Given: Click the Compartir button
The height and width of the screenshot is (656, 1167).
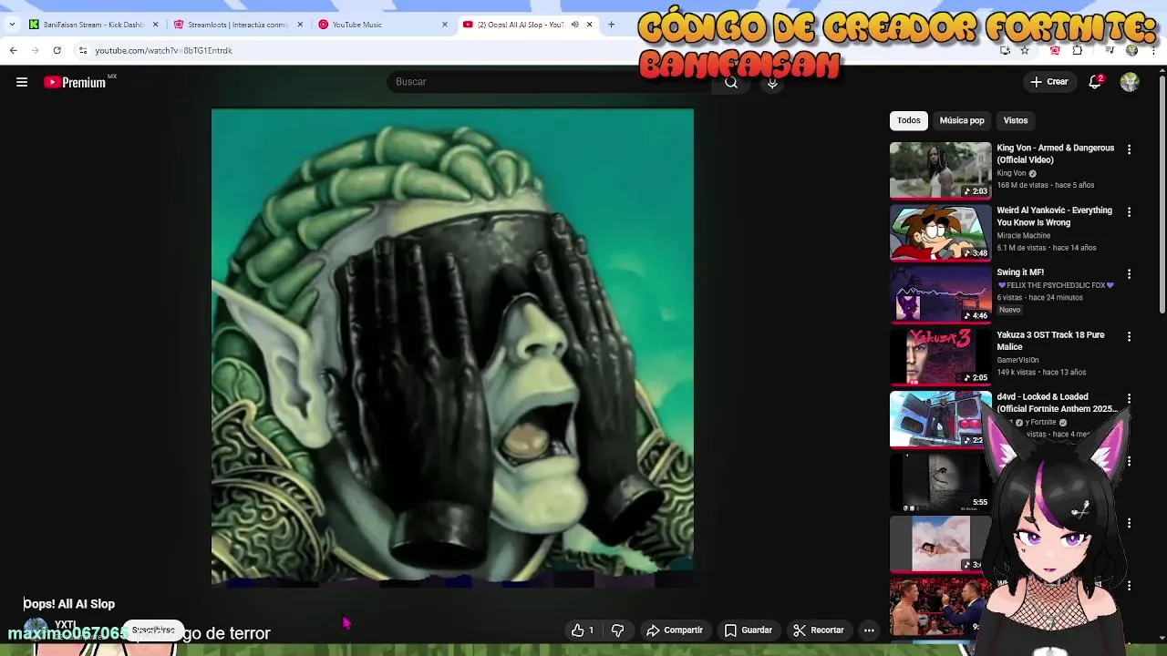Looking at the screenshot, I should pyautogui.click(x=675, y=630).
